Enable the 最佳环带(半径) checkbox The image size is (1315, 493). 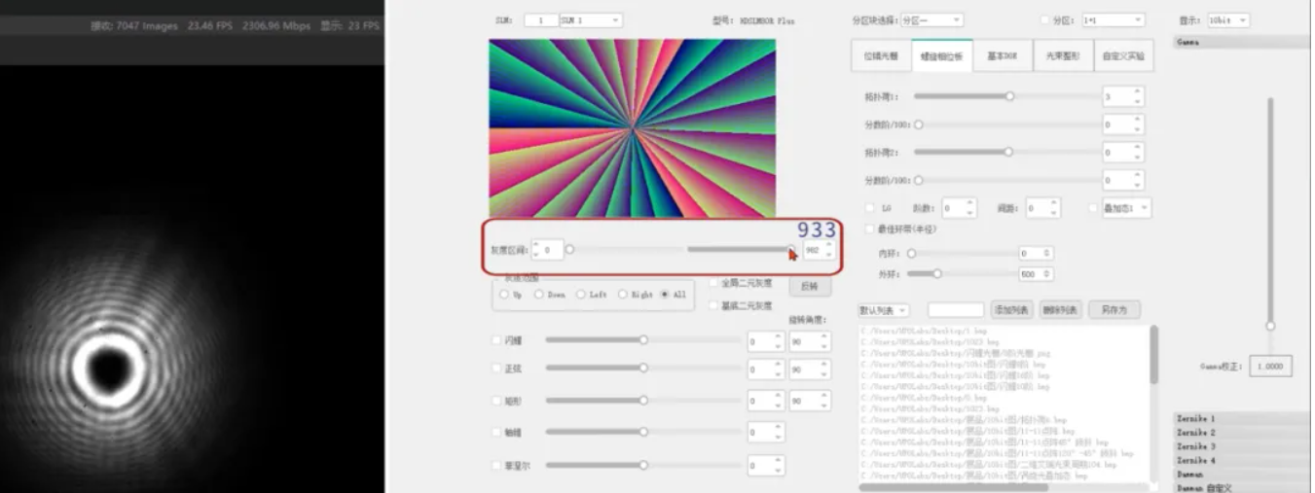pos(870,229)
